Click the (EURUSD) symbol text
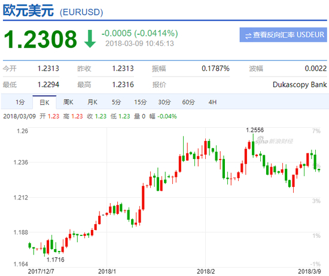Screen dimensions: 329x276 (x=81, y=12)
